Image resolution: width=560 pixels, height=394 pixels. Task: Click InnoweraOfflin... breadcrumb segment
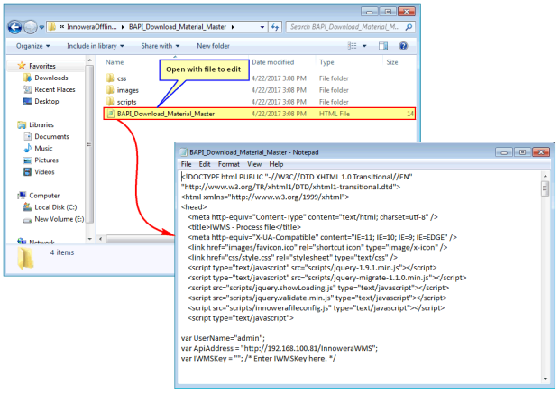coord(92,27)
